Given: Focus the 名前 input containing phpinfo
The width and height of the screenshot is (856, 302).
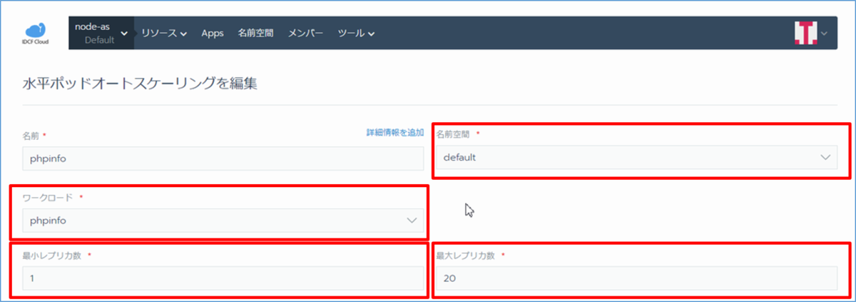Looking at the screenshot, I should pos(223,158).
